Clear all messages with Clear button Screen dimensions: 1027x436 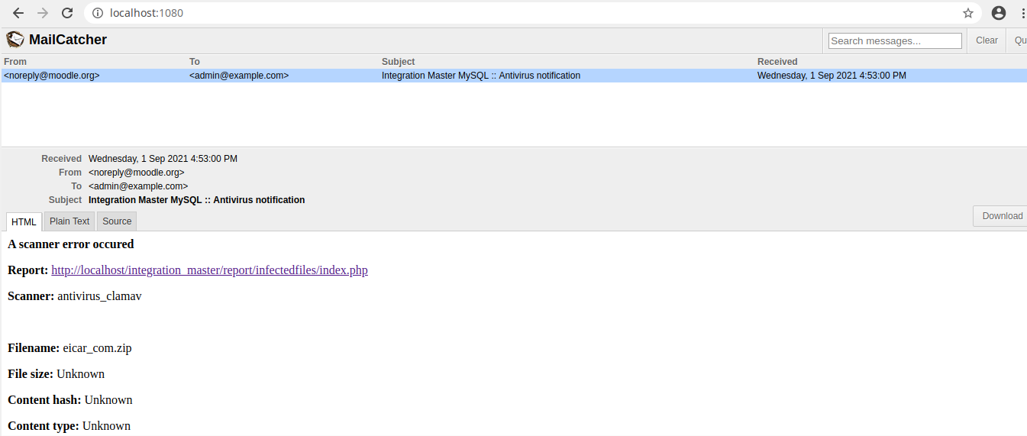987,40
